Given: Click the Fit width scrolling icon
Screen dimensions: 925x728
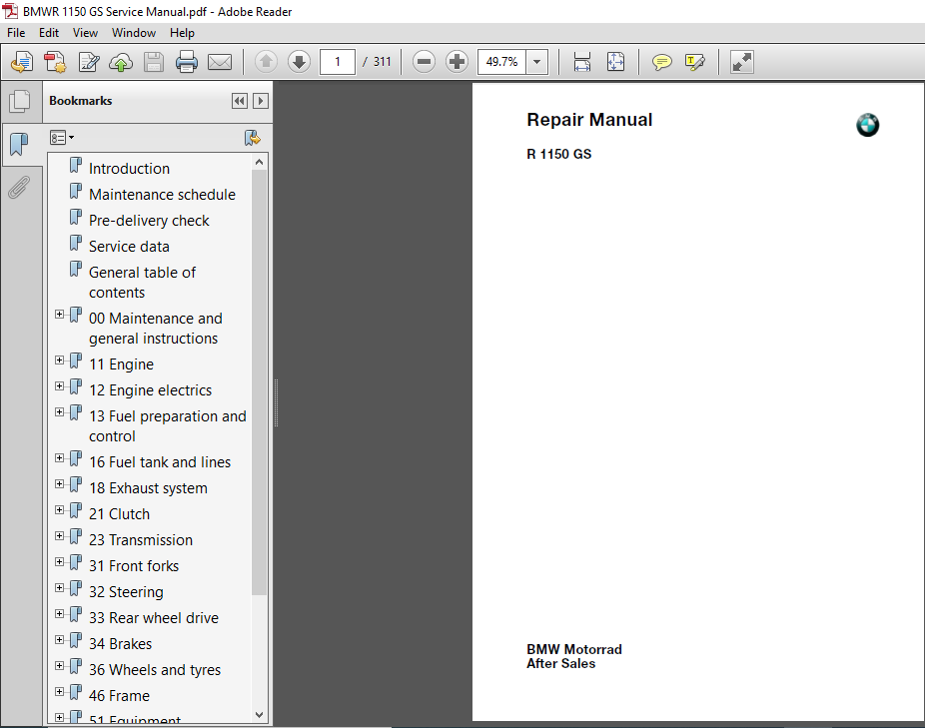Looking at the screenshot, I should tap(582, 61).
